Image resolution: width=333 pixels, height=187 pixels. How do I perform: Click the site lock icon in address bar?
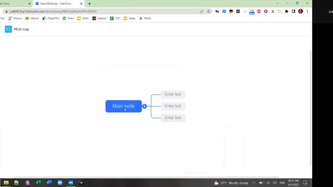[6, 11]
